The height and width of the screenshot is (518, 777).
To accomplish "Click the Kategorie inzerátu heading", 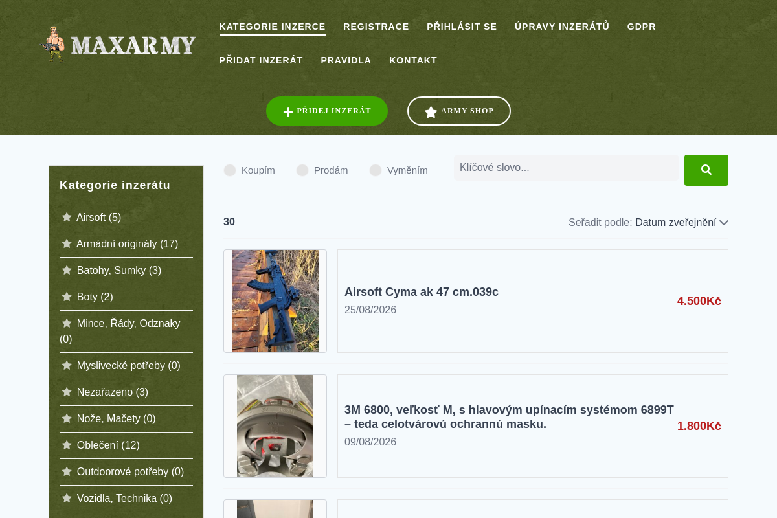I will point(115,185).
